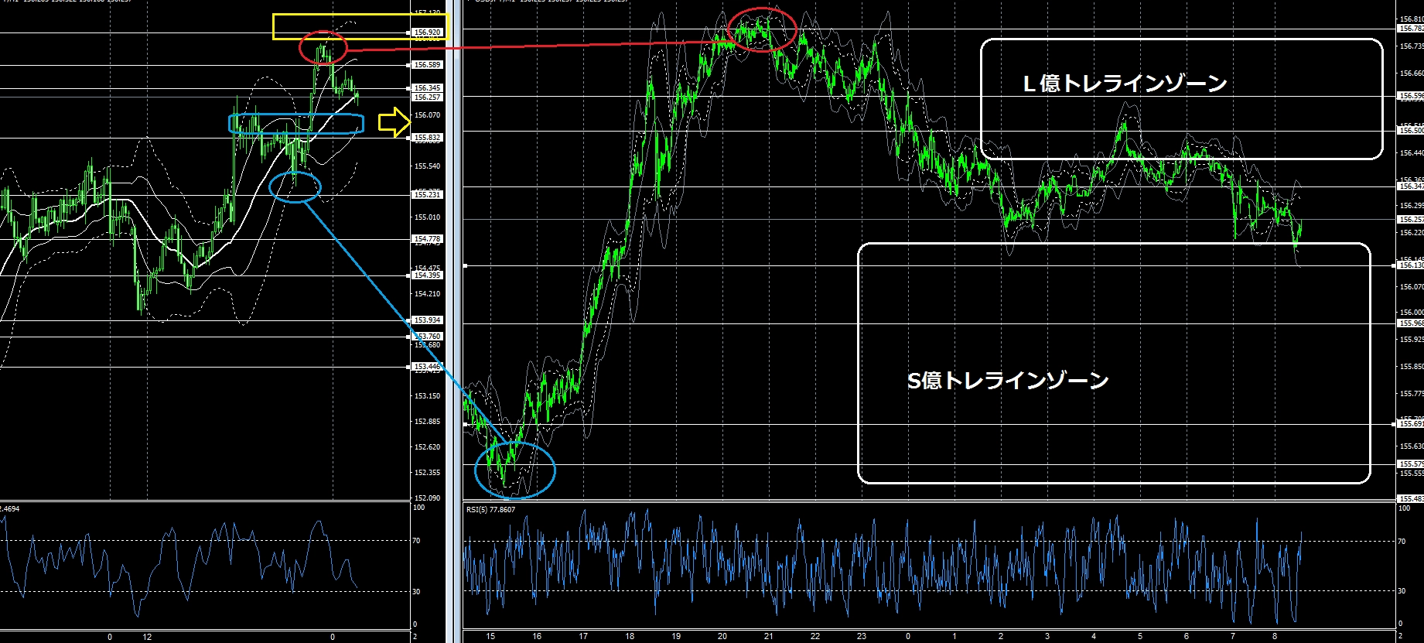Select the 155.968 price label on right chart
The image size is (1424, 643).
(1411, 323)
